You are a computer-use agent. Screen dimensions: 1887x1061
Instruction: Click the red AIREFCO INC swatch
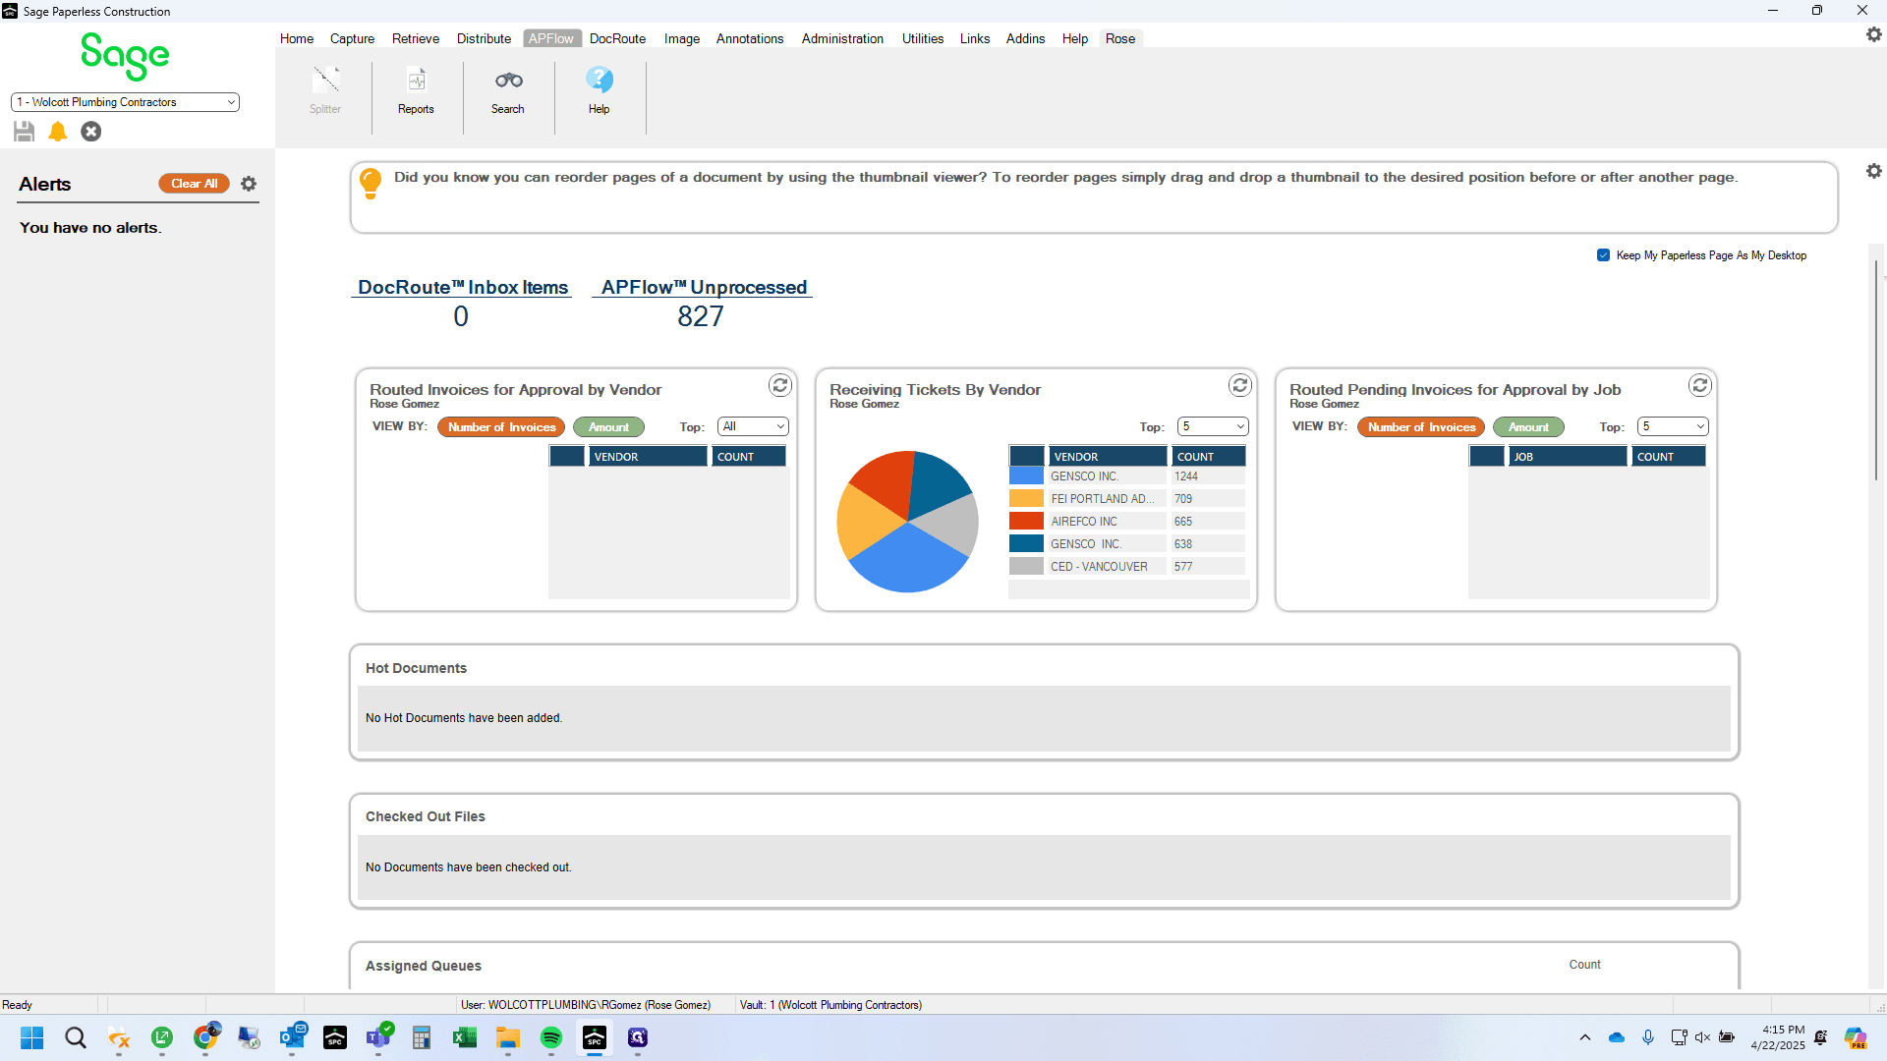coord(1026,522)
